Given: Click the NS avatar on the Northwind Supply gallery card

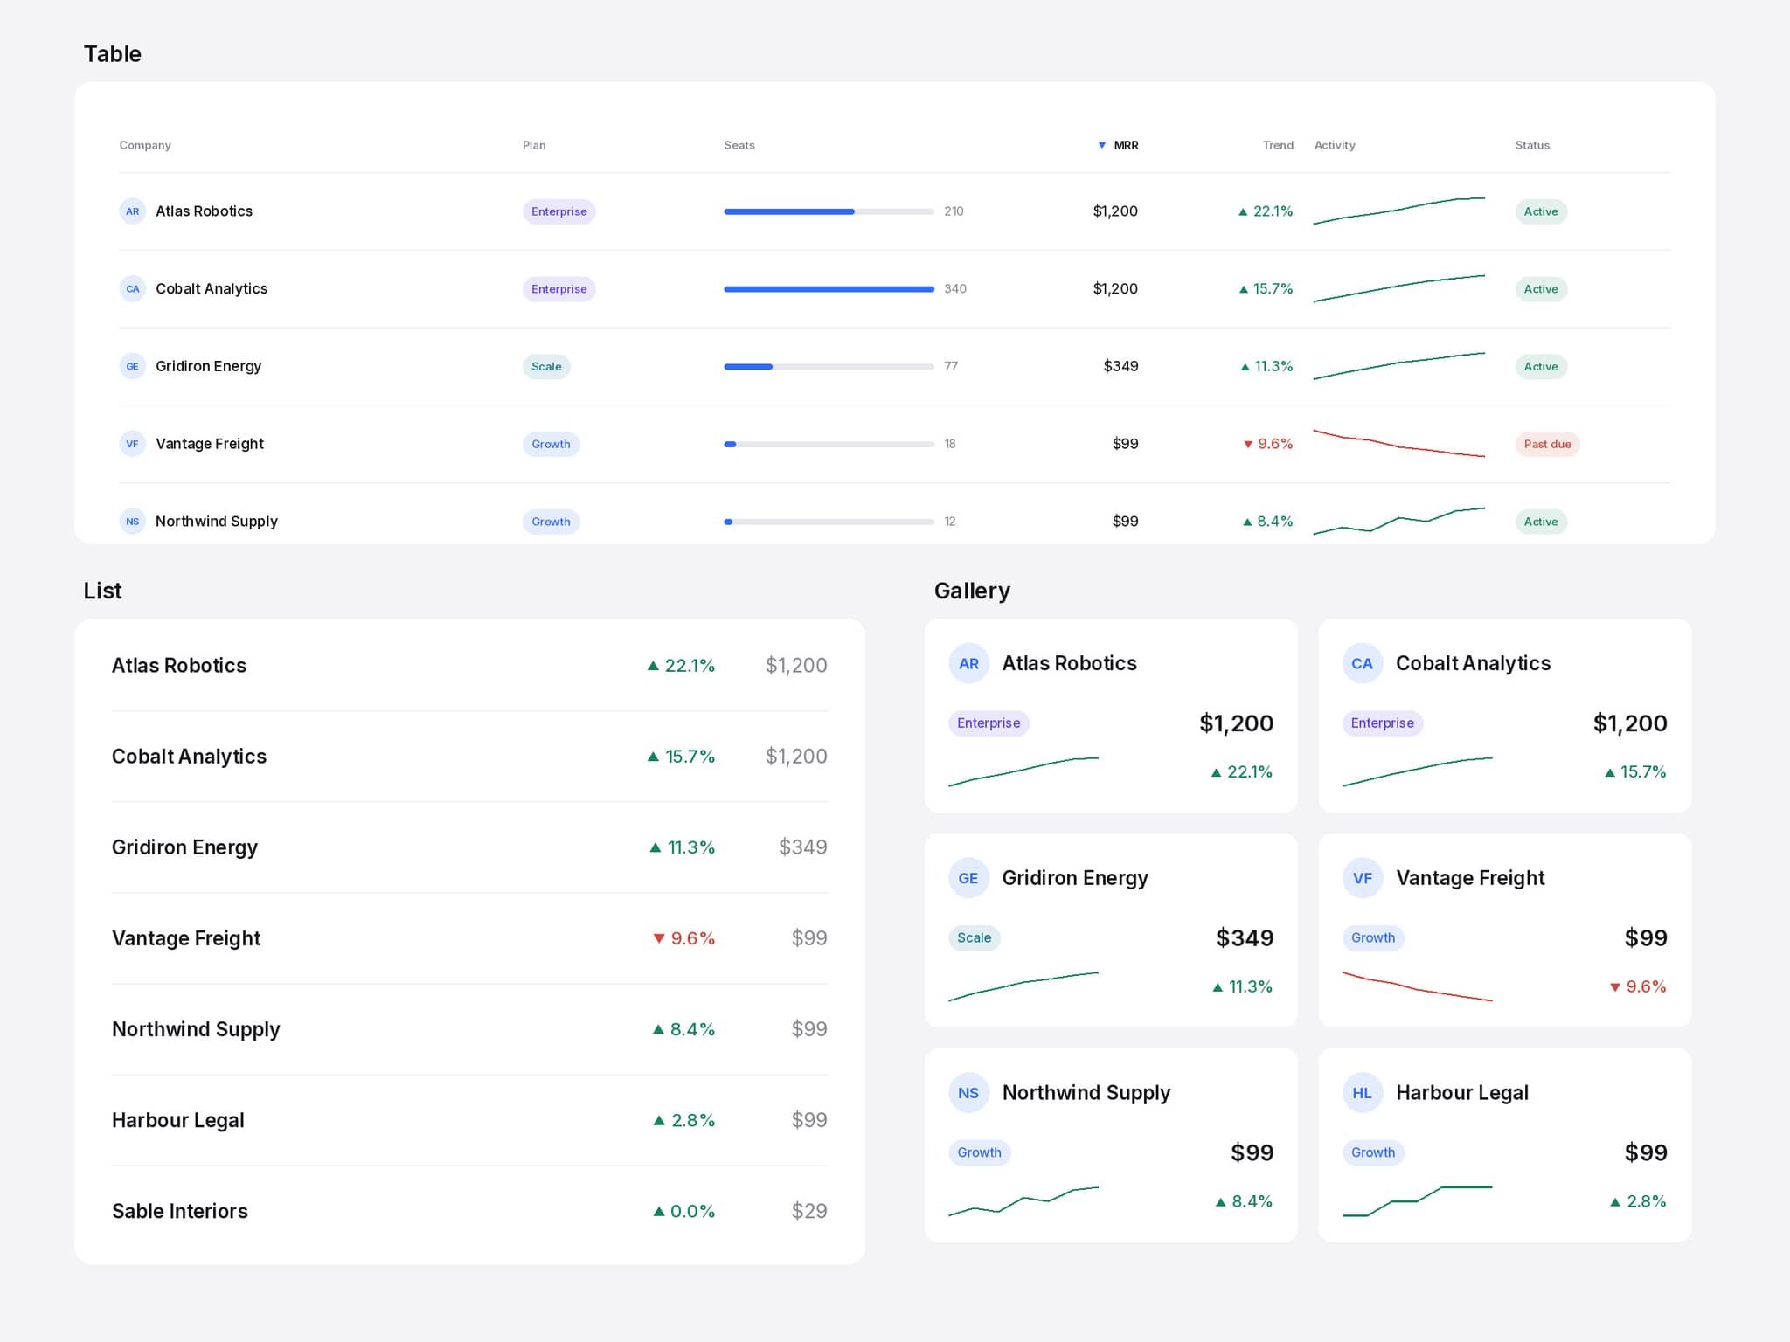Looking at the screenshot, I should point(968,1093).
